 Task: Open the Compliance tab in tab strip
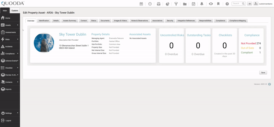(x=220, y=20)
